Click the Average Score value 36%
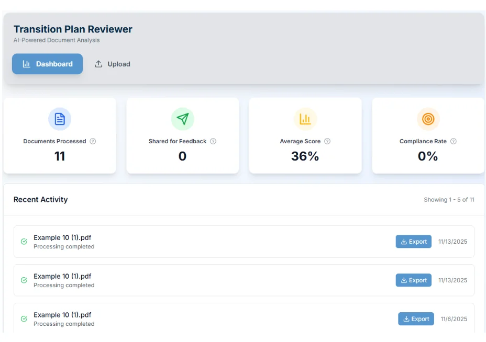Viewport: 486px width, 342px height. point(305,156)
